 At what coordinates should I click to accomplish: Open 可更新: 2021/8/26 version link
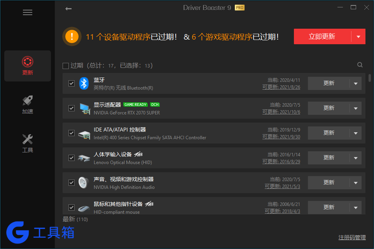click(x=281, y=87)
